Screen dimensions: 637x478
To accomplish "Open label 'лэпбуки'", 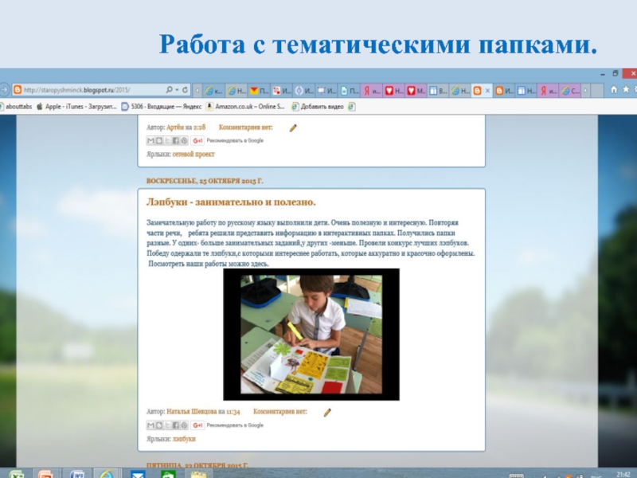I will click(x=184, y=439).
